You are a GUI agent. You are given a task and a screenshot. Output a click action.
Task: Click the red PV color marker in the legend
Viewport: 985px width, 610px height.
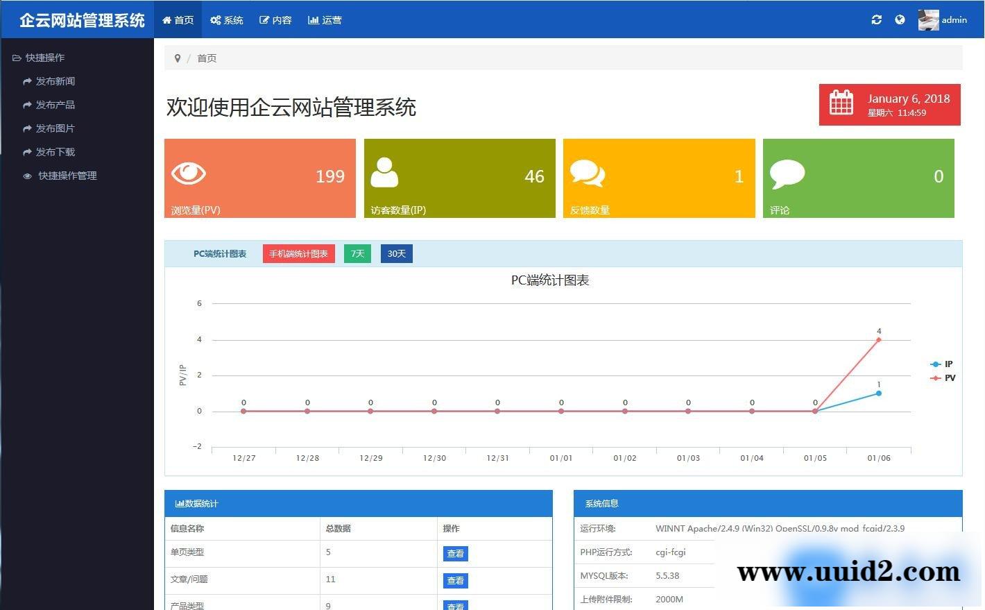pos(934,378)
